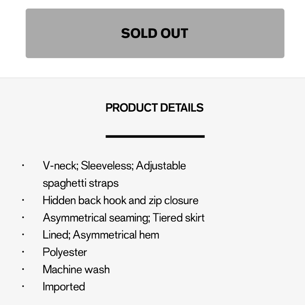This screenshot has height=305, width=305.
Task: Click the bullet beside V-neck line
Action: (23, 166)
